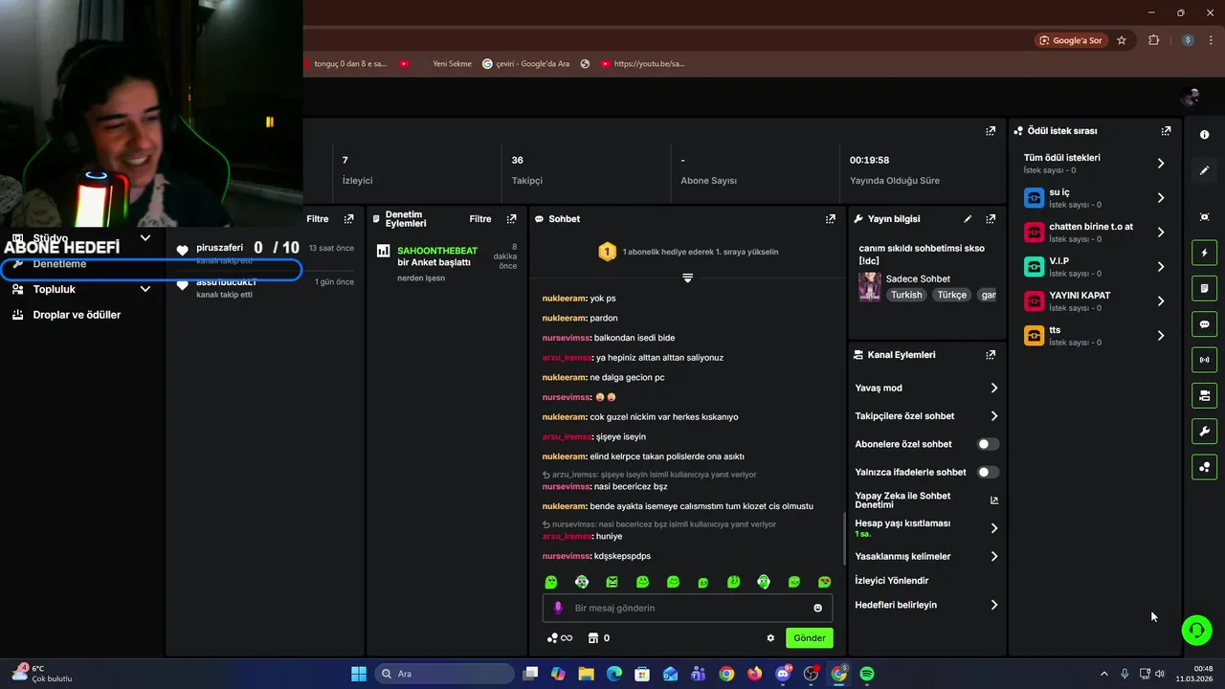1225x689 pixels.
Task: Click the lightning bolt quick actions icon
Action: pos(1204,253)
